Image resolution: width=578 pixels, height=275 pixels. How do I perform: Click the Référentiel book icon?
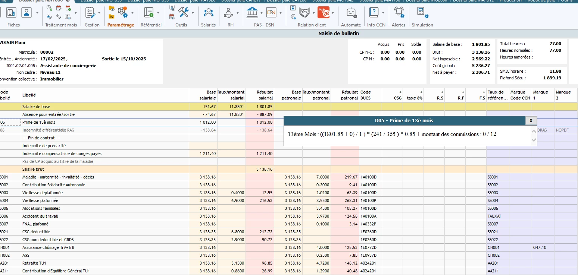149,13
